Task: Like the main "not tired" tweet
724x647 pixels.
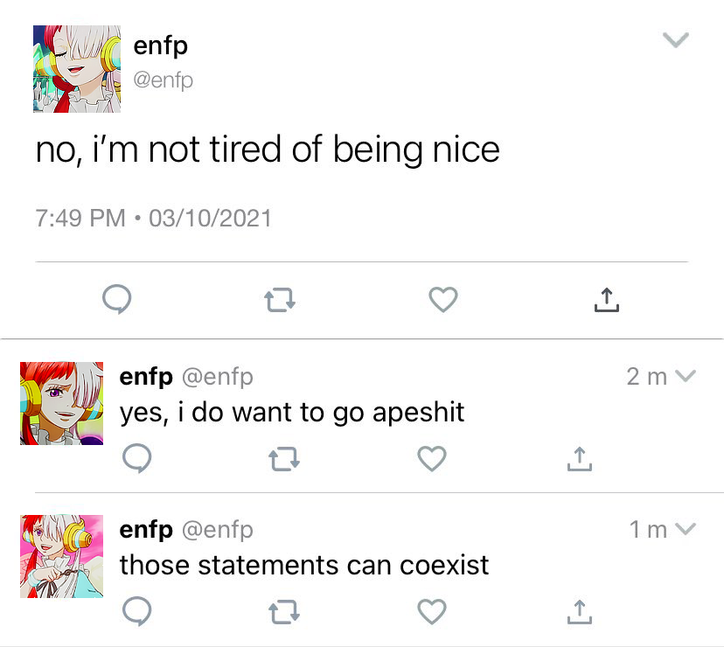Action: [443, 300]
